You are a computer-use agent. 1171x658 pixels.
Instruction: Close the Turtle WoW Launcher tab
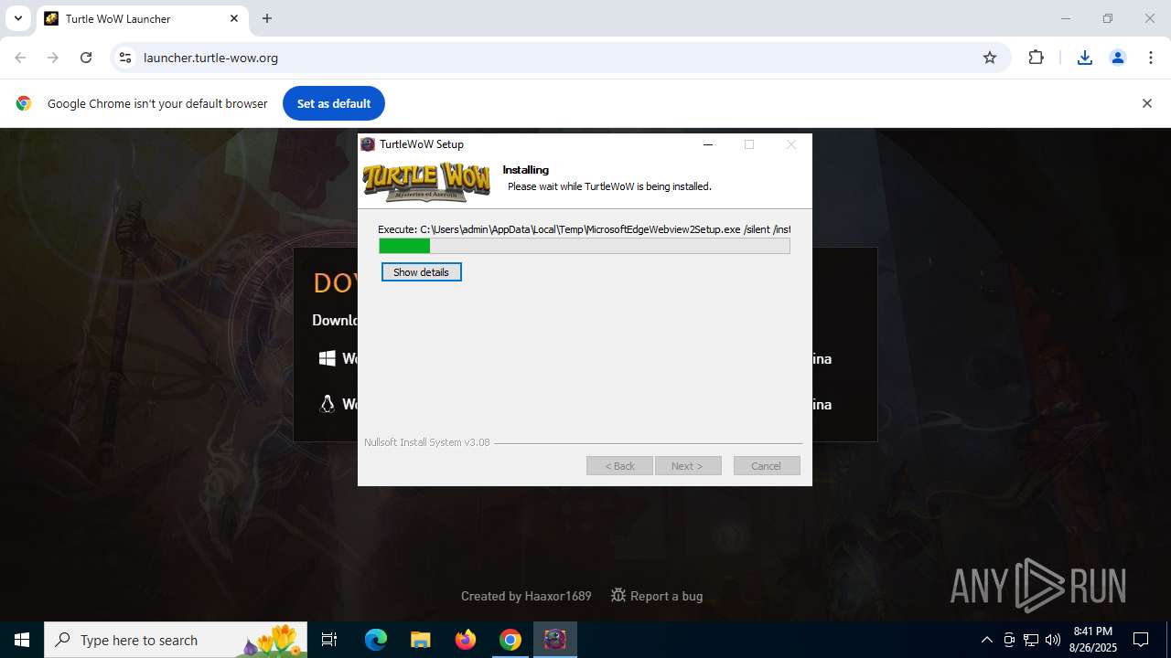(234, 18)
